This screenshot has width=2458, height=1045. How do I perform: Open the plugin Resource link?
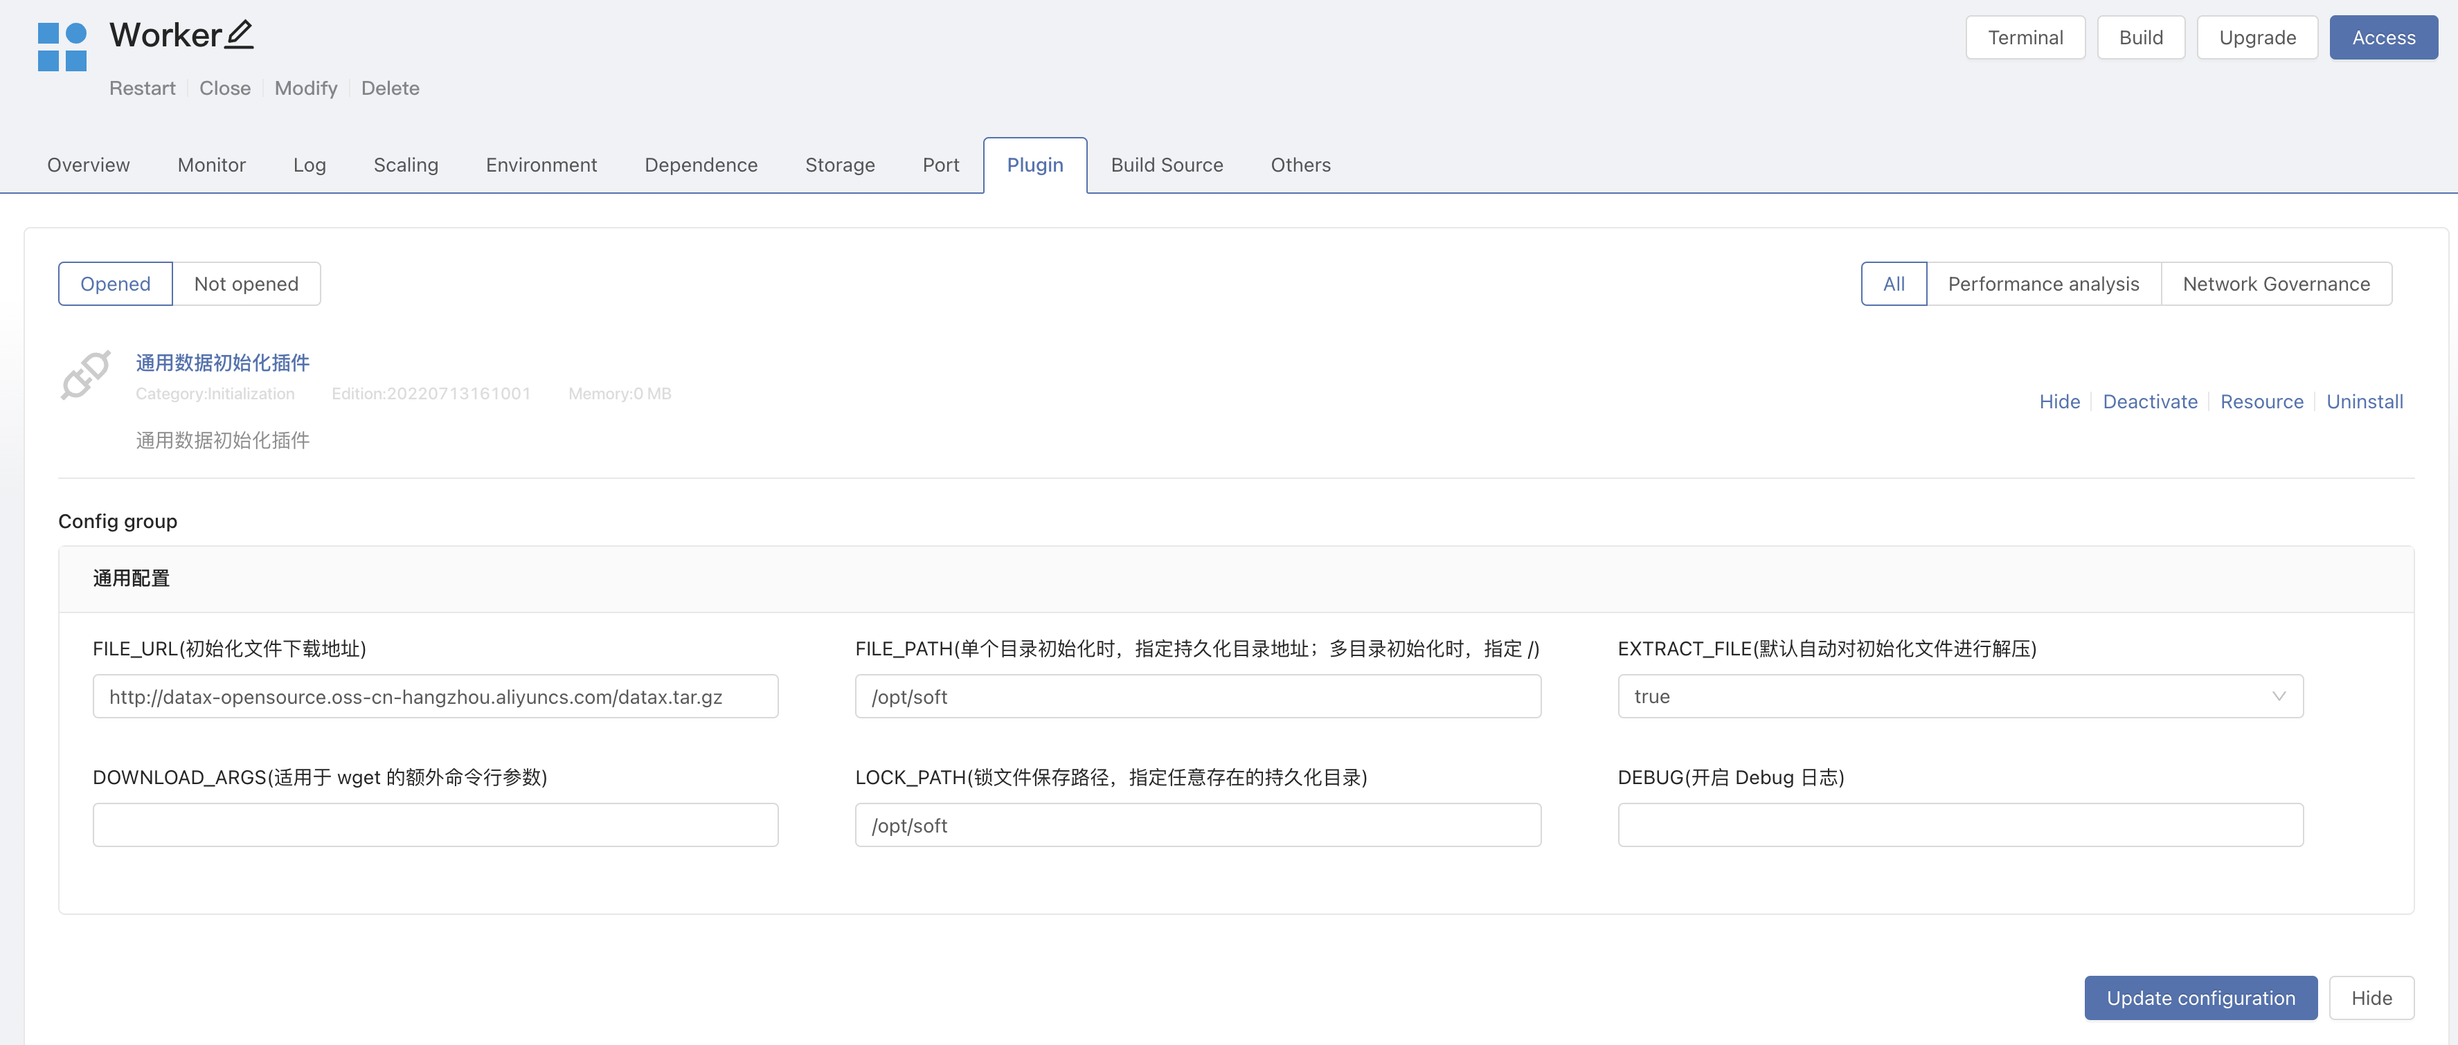click(2261, 401)
